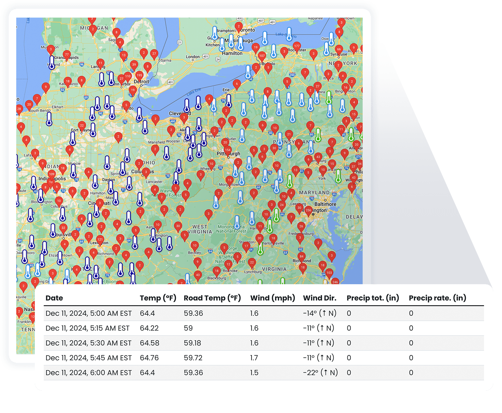Viewport: 502px width, 413px height.
Task: Click the 177 cluster marker near Rochester
Action: point(296,46)
